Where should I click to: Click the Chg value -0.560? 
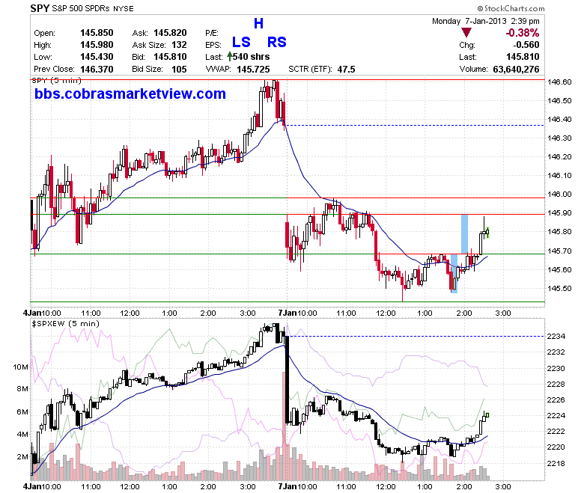coord(526,45)
